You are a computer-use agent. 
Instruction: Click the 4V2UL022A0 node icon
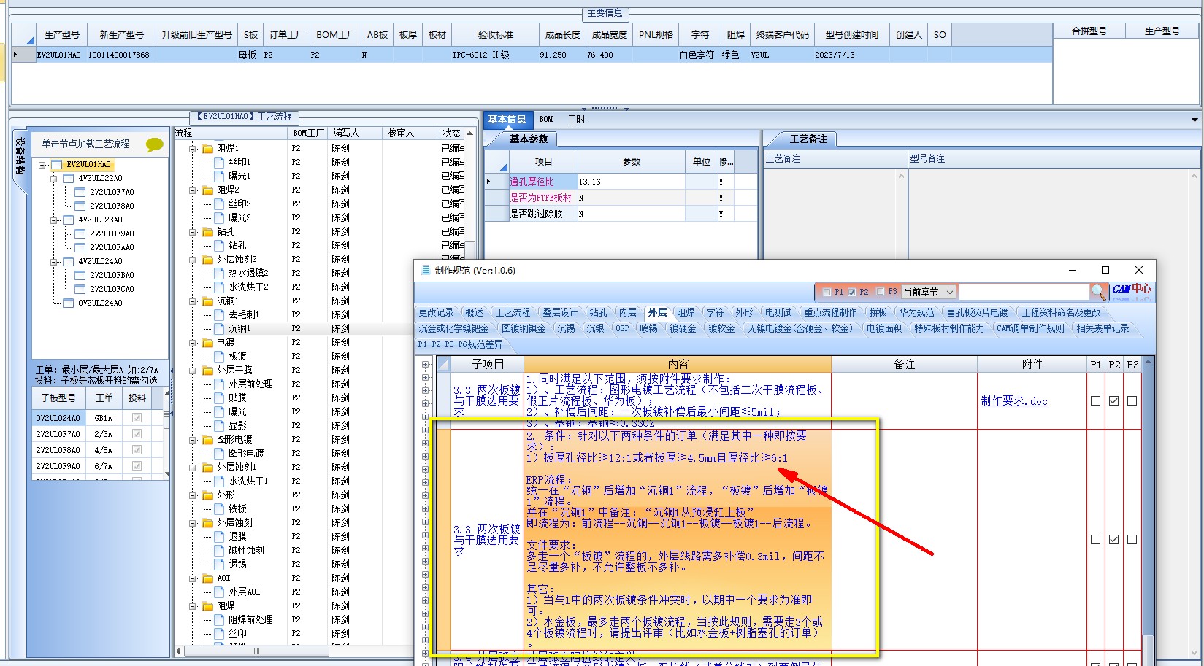[x=69, y=179]
